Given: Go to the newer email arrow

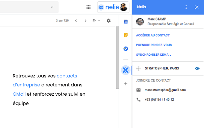Looking at the screenshot, I should click(76, 20).
